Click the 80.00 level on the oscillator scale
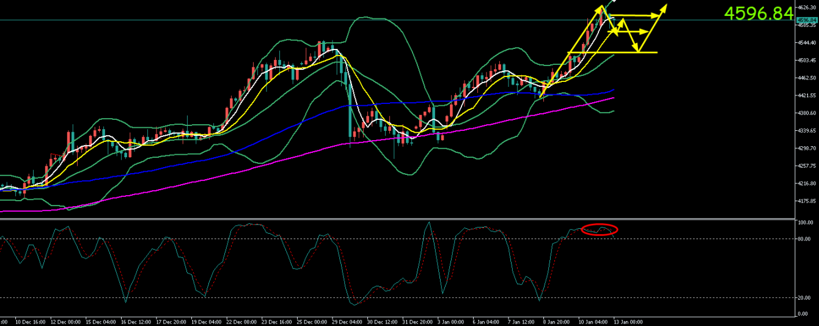This screenshot has width=819, height=326. point(805,239)
